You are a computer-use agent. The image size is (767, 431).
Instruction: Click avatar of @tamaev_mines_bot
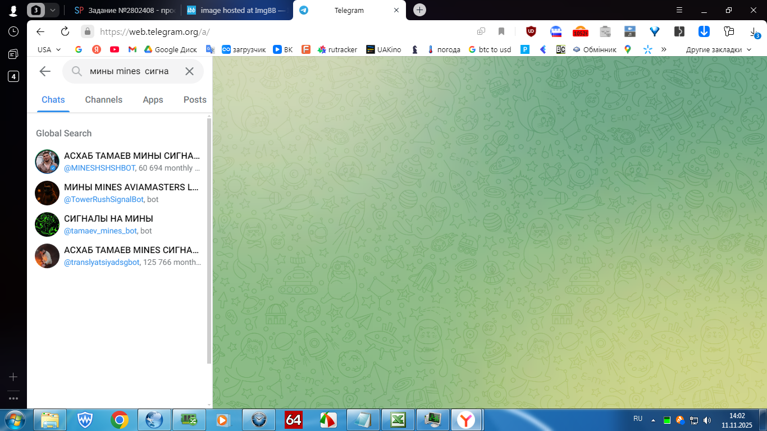point(47,224)
